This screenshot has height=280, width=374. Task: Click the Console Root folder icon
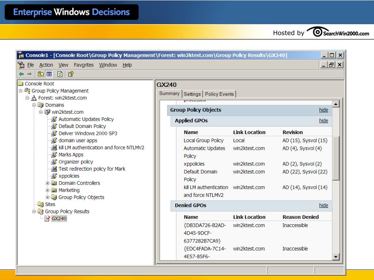[x=21, y=83]
